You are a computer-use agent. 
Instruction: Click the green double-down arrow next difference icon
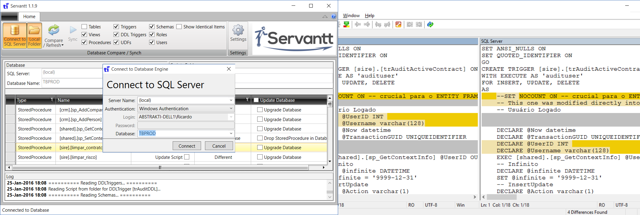(x=346, y=24)
